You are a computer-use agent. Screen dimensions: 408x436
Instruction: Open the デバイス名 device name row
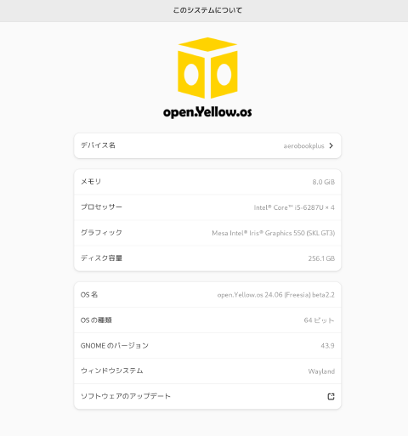point(207,145)
